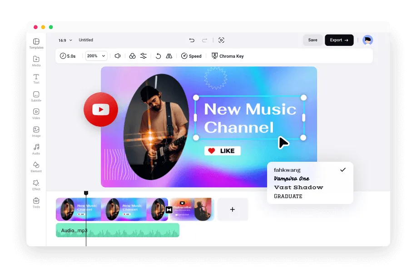Toggle the volume control in the toolbar
The width and height of the screenshot is (417, 279).
point(118,56)
